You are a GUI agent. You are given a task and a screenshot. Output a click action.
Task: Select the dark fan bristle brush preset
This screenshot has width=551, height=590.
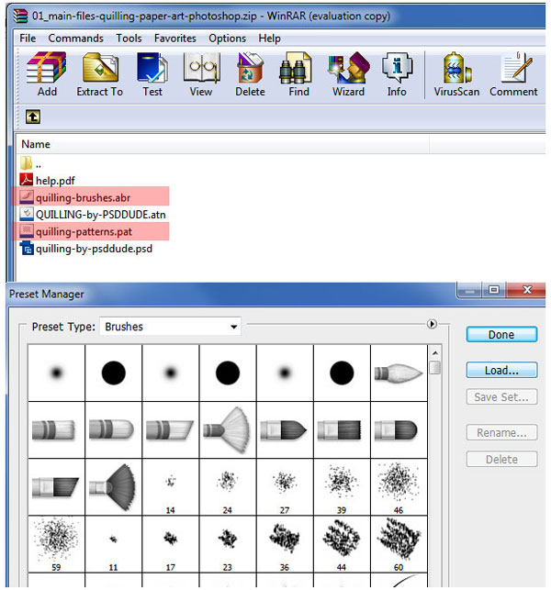(x=114, y=487)
